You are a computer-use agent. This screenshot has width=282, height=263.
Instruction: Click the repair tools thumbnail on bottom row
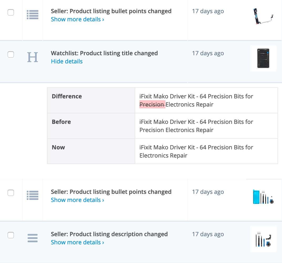263,239
